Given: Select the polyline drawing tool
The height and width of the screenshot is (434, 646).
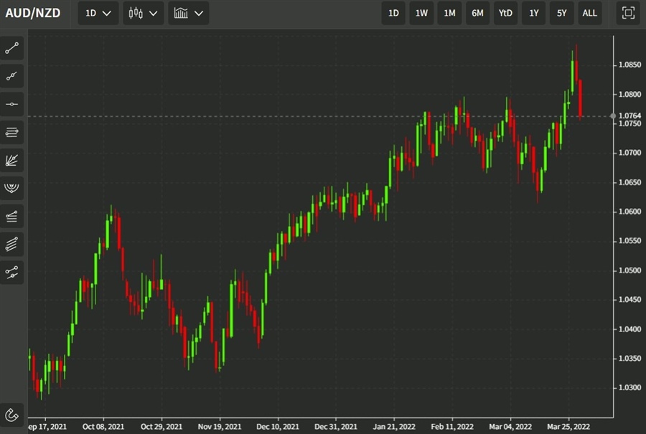Looking at the screenshot, I should [x=11, y=76].
